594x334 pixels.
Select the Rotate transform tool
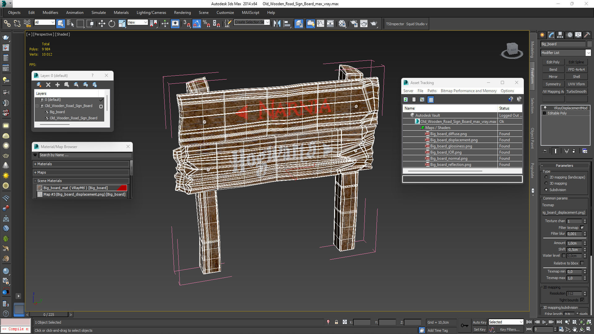click(x=112, y=24)
